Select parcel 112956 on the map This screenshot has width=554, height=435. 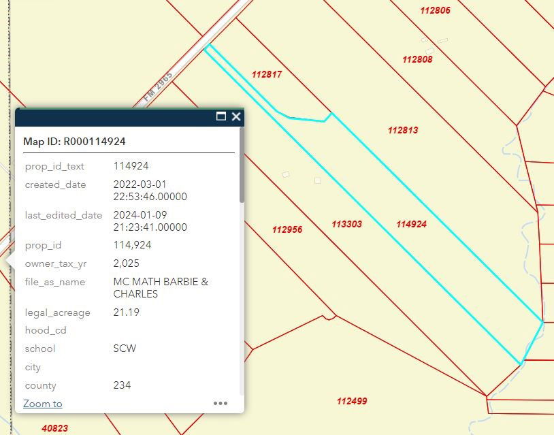[x=287, y=229]
